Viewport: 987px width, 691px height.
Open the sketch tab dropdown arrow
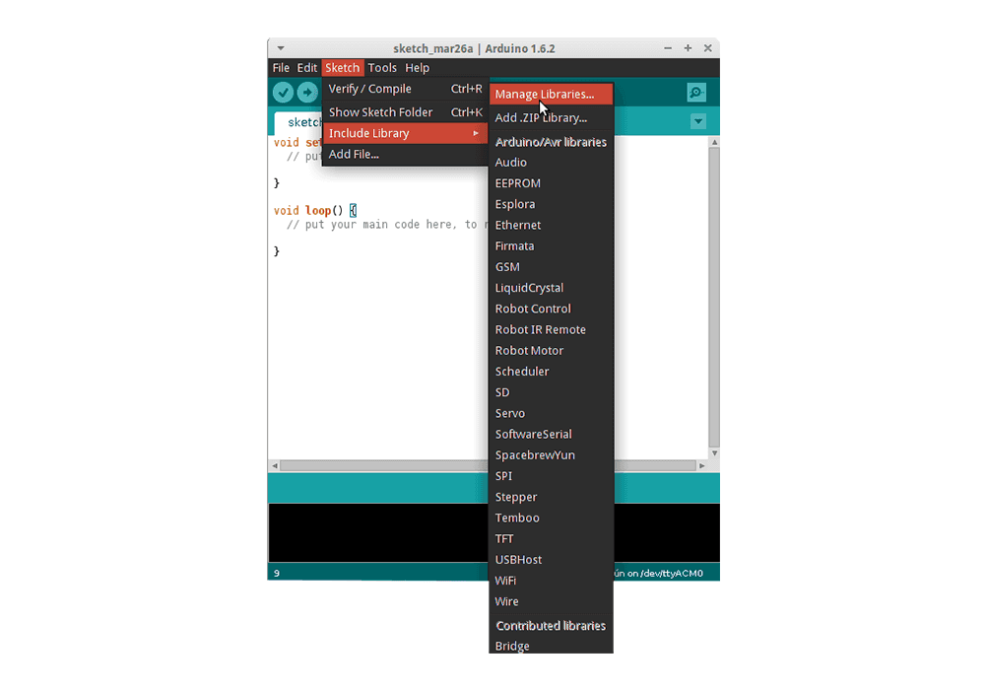pos(697,120)
